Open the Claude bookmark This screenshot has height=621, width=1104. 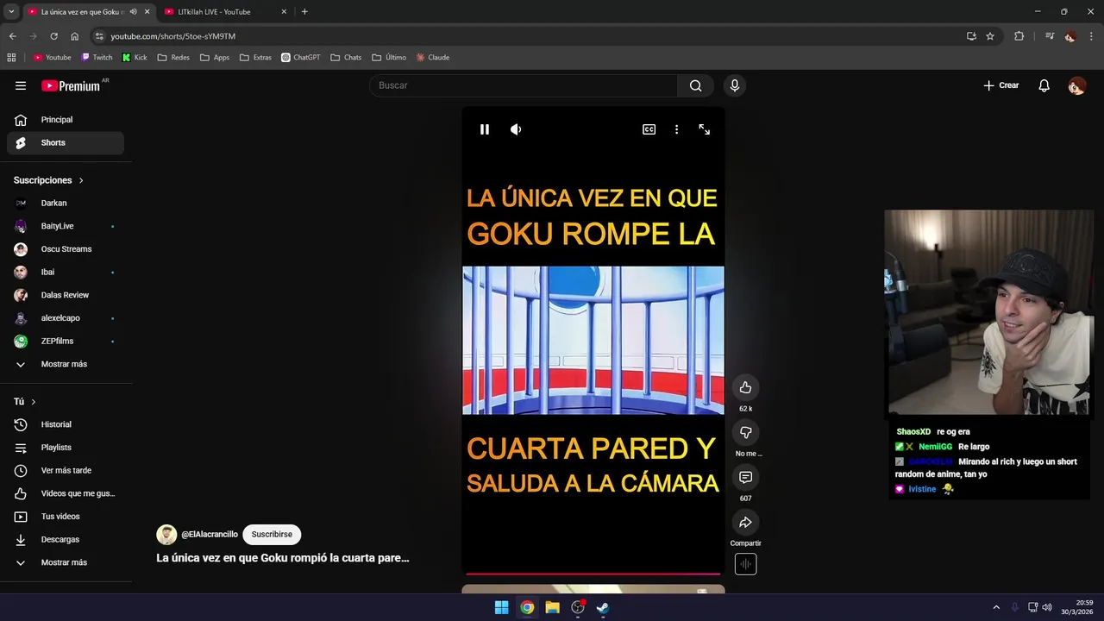tap(433, 58)
